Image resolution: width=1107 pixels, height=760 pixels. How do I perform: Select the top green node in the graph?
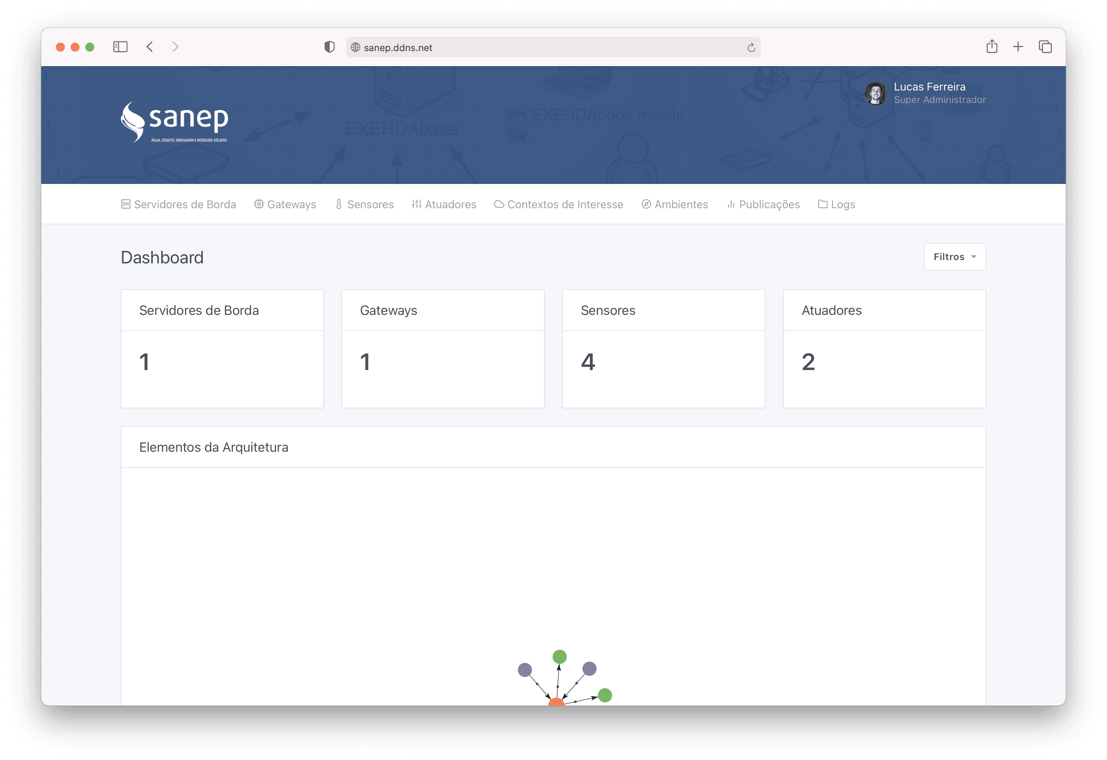tap(559, 657)
